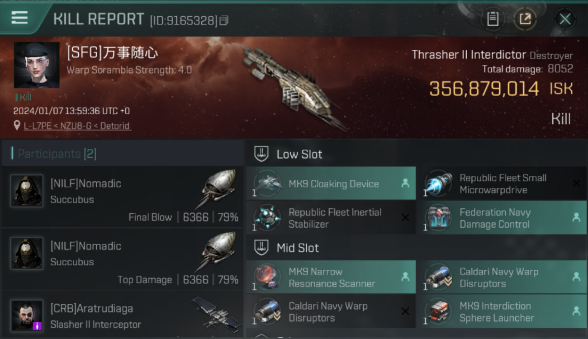588x339 pixels.
Task: Select Federation Navy Damage Control icon
Action: point(439,217)
